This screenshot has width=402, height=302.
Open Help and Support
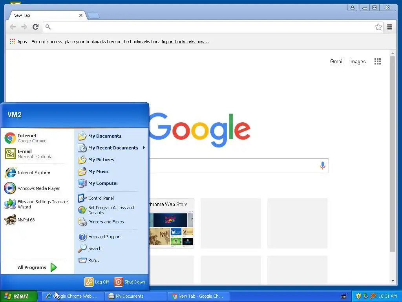point(111,237)
